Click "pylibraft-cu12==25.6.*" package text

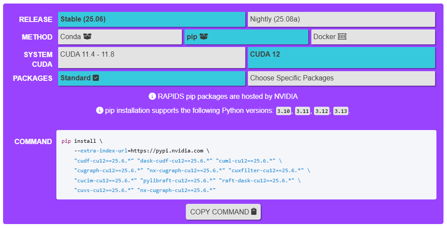click(x=178, y=181)
